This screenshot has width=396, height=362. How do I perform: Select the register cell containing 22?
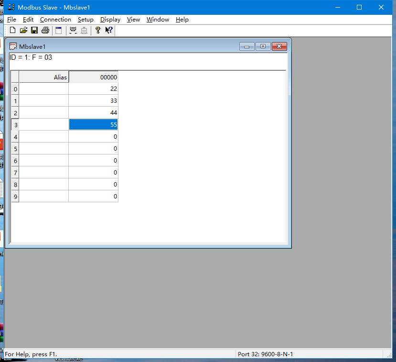(93, 89)
